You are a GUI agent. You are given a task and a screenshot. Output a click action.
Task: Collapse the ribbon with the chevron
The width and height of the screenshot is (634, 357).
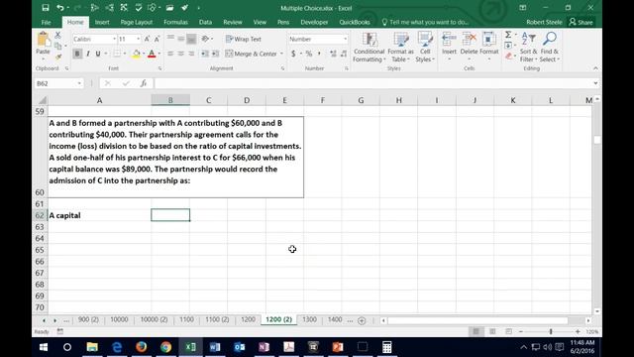click(x=595, y=68)
